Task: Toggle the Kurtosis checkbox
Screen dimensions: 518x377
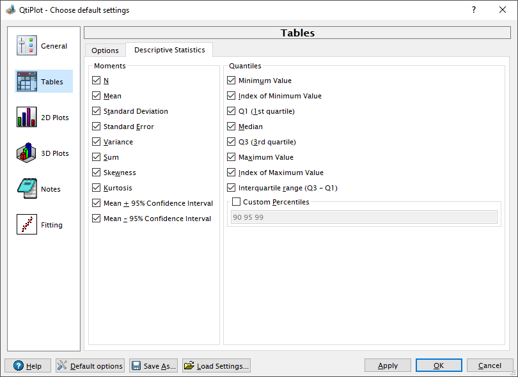Action: [x=96, y=187]
